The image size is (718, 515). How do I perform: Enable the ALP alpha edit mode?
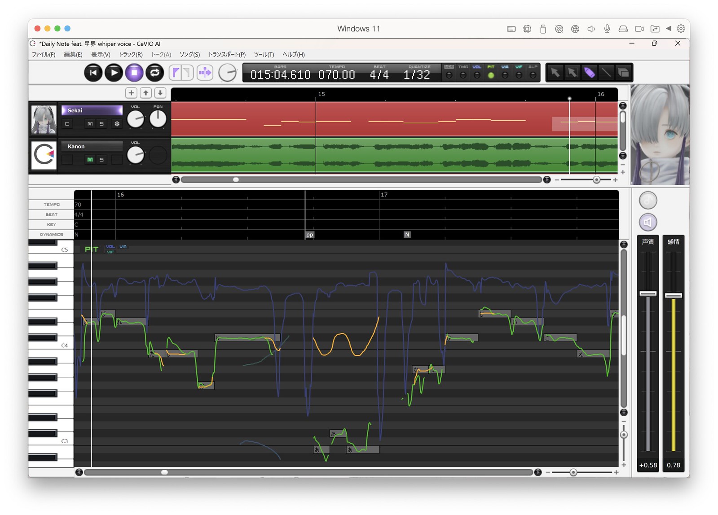tap(533, 73)
